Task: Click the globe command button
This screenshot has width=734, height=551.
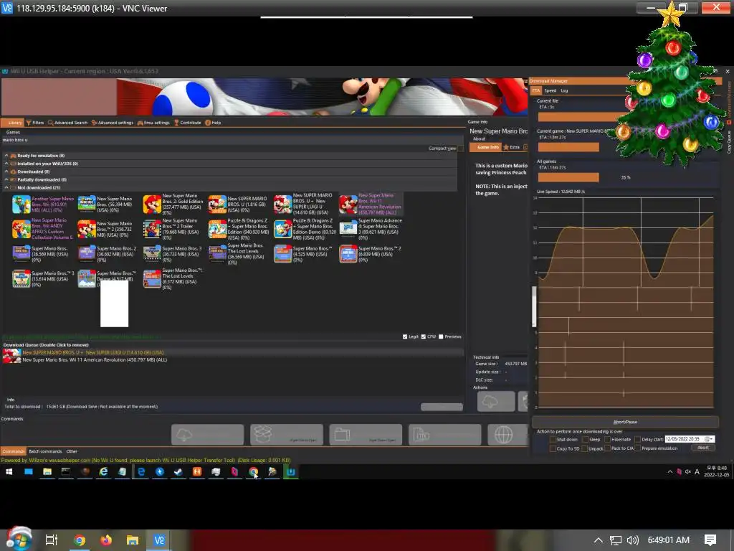Action: (x=508, y=435)
